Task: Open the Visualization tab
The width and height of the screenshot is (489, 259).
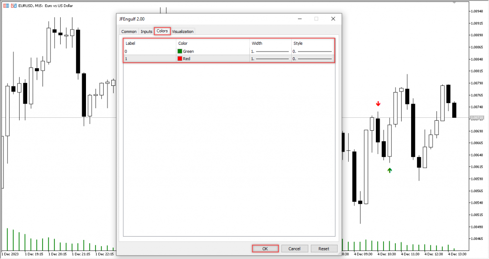Action: point(183,31)
